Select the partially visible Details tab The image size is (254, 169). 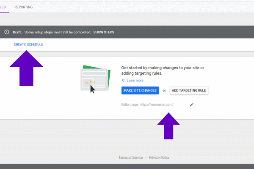(x=3, y=7)
